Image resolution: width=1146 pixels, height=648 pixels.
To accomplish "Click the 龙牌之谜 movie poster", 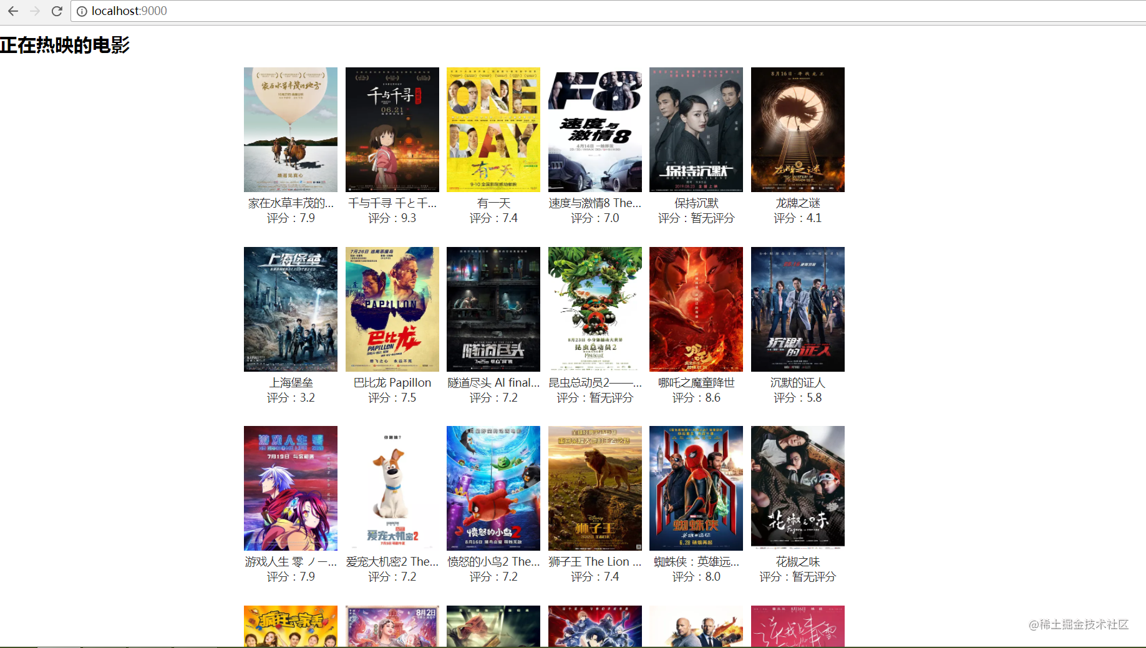I will (x=798, y=130).
